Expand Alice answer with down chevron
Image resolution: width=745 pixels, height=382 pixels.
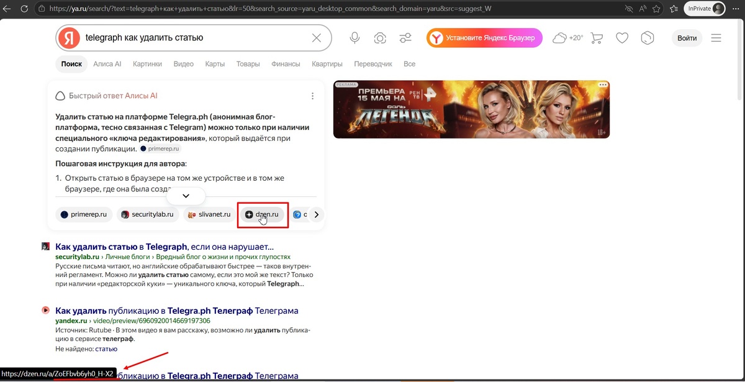coord(186,196)
